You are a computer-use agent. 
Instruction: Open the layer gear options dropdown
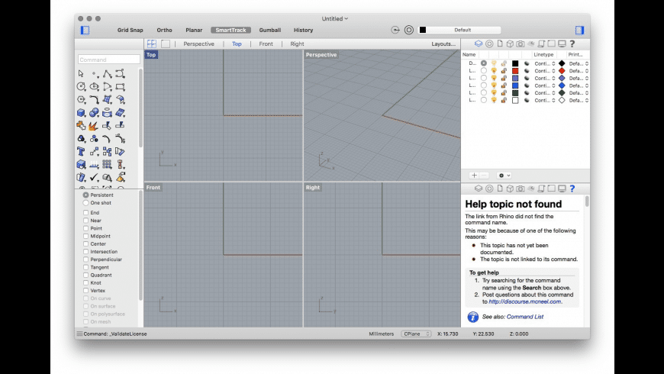pyautogui.click(x=504, y=175)
